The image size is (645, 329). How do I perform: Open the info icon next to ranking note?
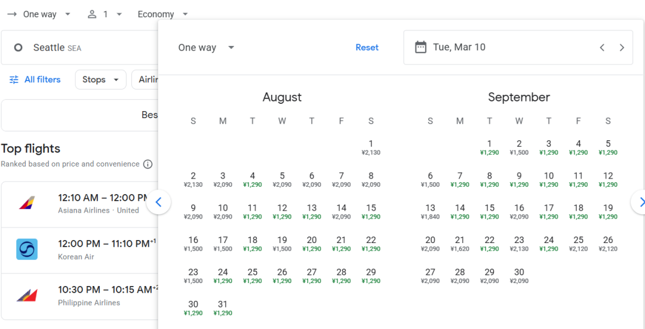[148, 164]
